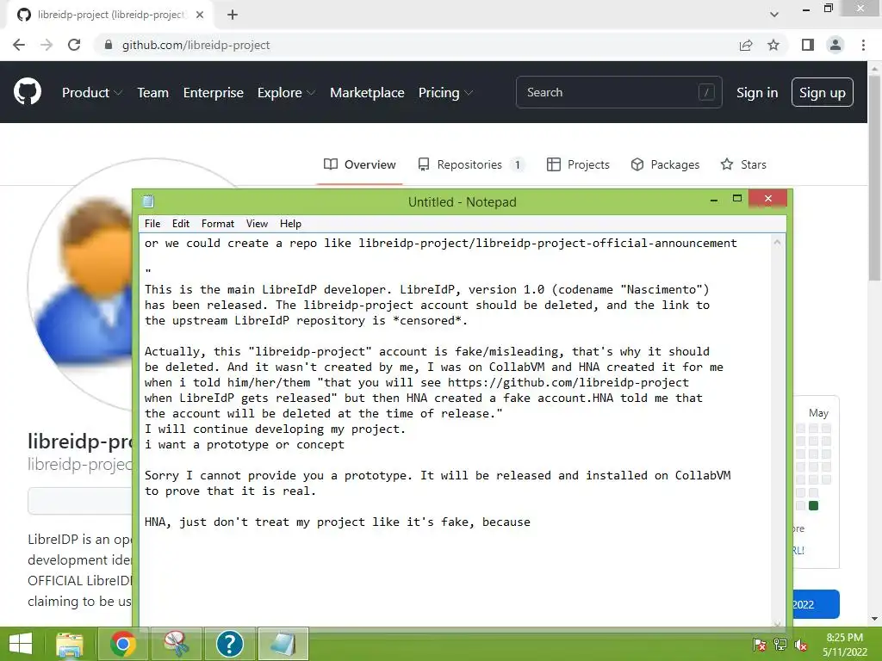Expand the Pricing dropdown menu

pos(445,93)
